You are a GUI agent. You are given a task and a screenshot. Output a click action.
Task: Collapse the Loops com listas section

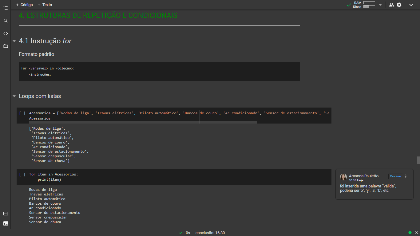(14, 96)
